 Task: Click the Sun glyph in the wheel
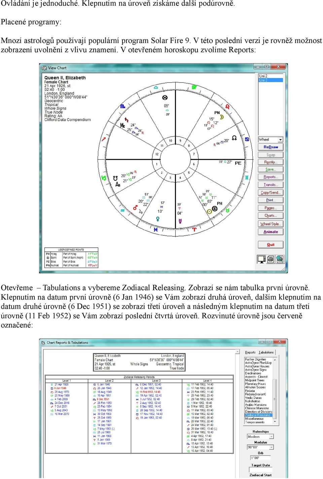tap(209, 211)
